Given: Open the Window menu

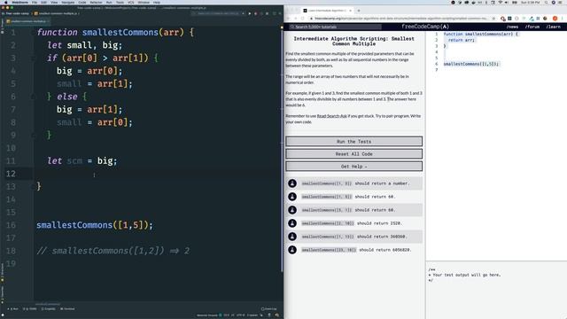Looking at the screenshot, I should pos(144,2).
